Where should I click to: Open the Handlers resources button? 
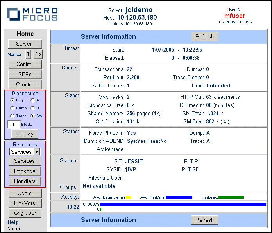coord(25,181)
